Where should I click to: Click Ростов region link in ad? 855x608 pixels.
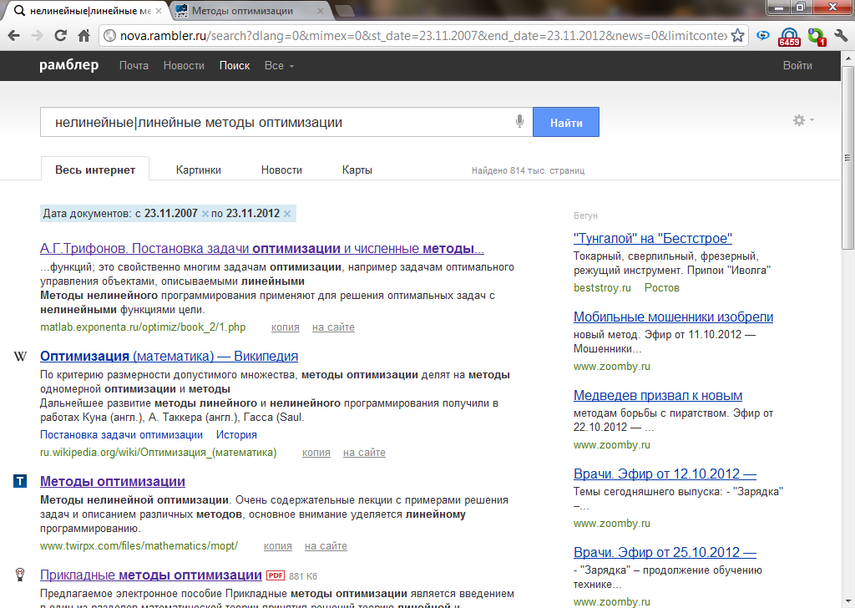(x=661, y=288)
